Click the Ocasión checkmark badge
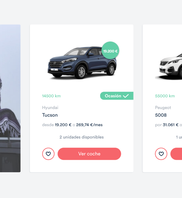 click(117, 96)
